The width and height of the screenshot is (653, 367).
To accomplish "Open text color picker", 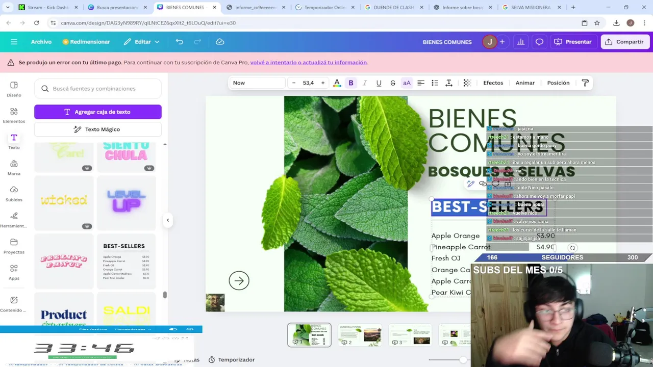I will click(337, 83).
